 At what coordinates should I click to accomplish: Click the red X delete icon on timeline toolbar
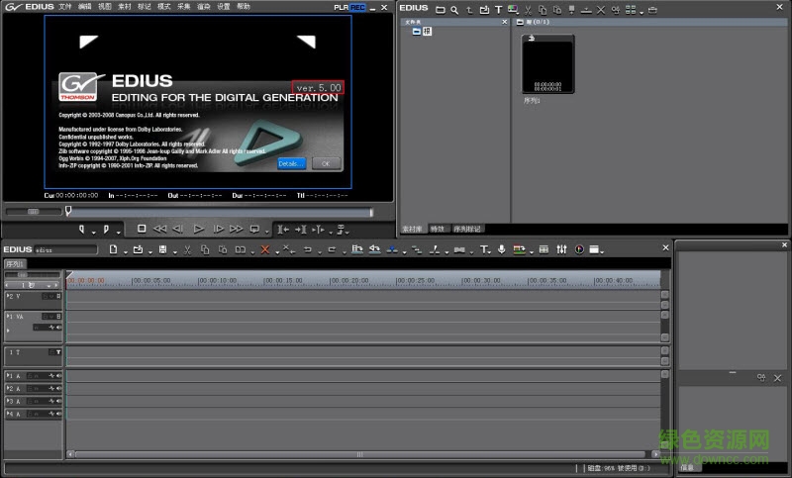point(264,249)
